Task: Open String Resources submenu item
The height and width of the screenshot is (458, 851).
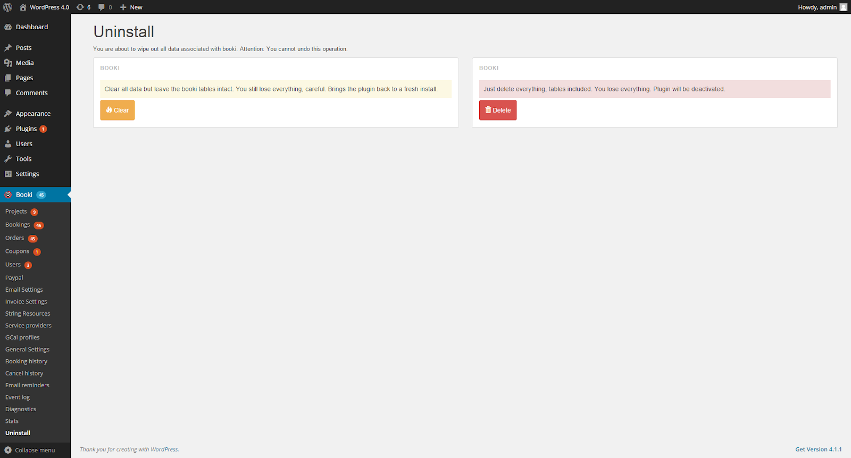Action: click(28, 313)
